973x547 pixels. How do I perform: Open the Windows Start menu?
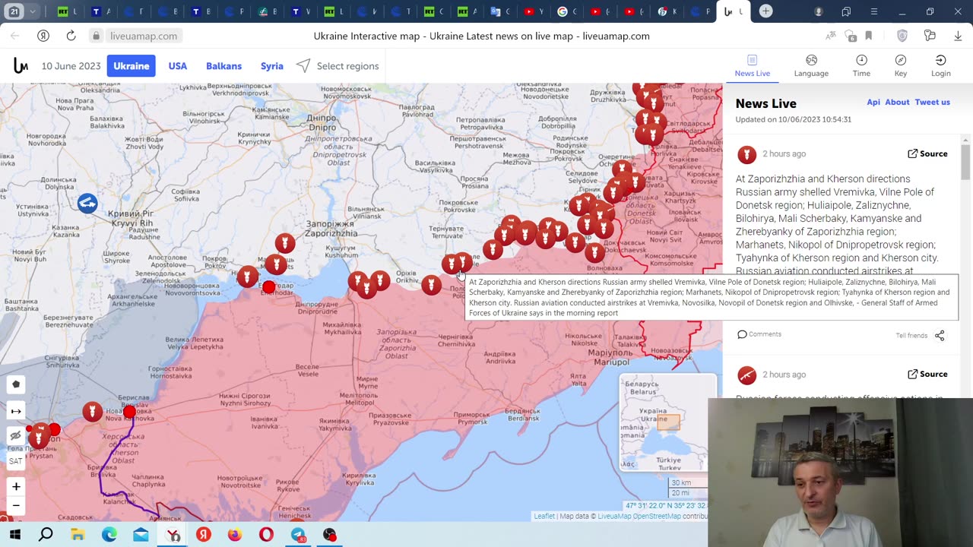tap(14, 535)
